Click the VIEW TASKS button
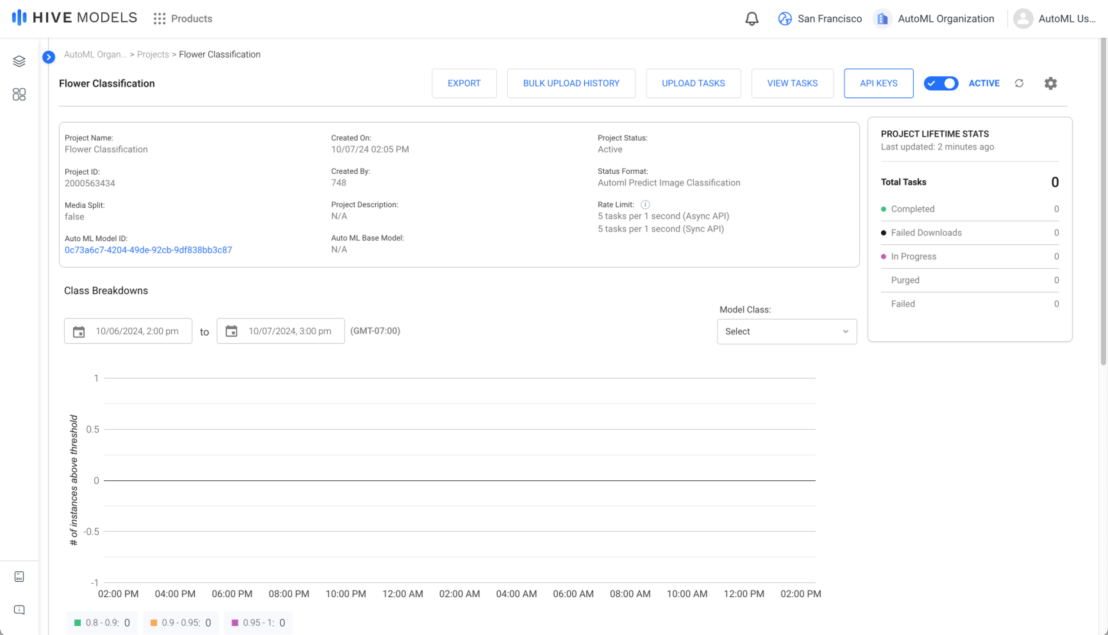The image size is (1108, 635). click(792, 83)
